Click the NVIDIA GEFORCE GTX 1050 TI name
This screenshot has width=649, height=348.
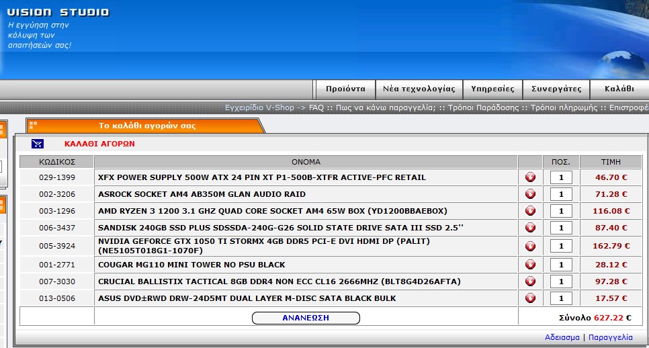pos(263,246)
